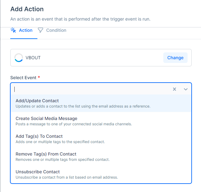
Task: Collapse the Select Event dropdown chevron
Action: [x=186, y=89]
